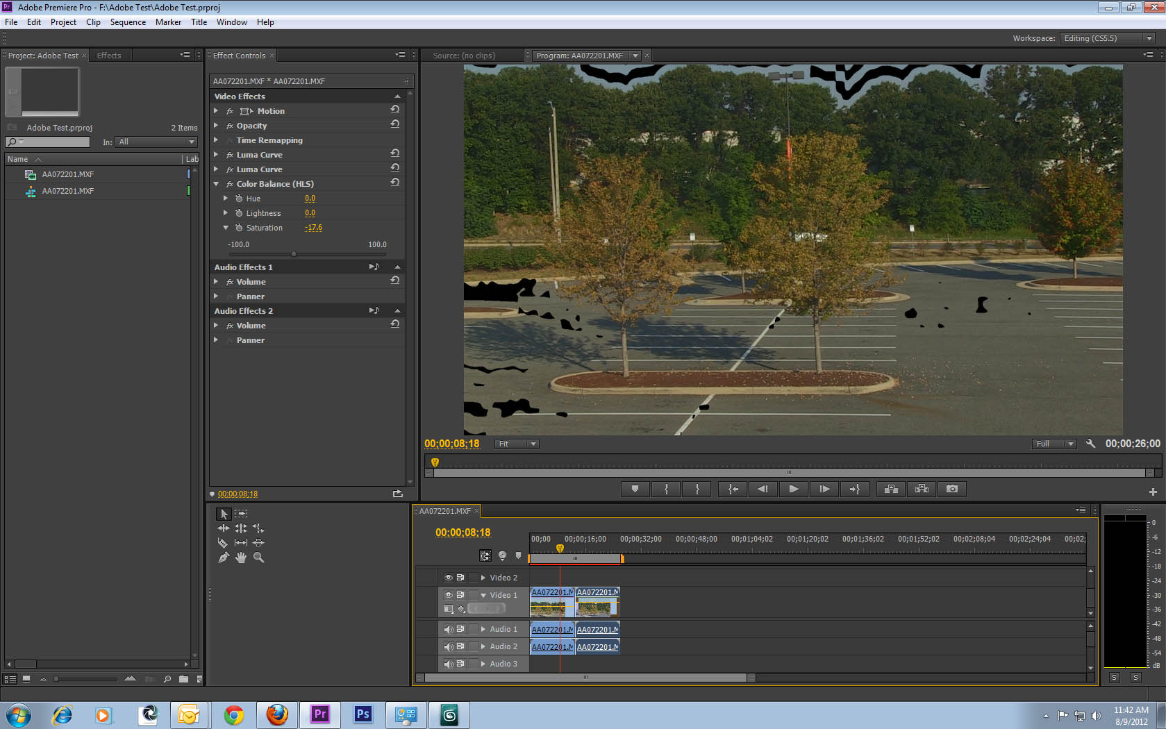Step forward one frame

[824, 489]
